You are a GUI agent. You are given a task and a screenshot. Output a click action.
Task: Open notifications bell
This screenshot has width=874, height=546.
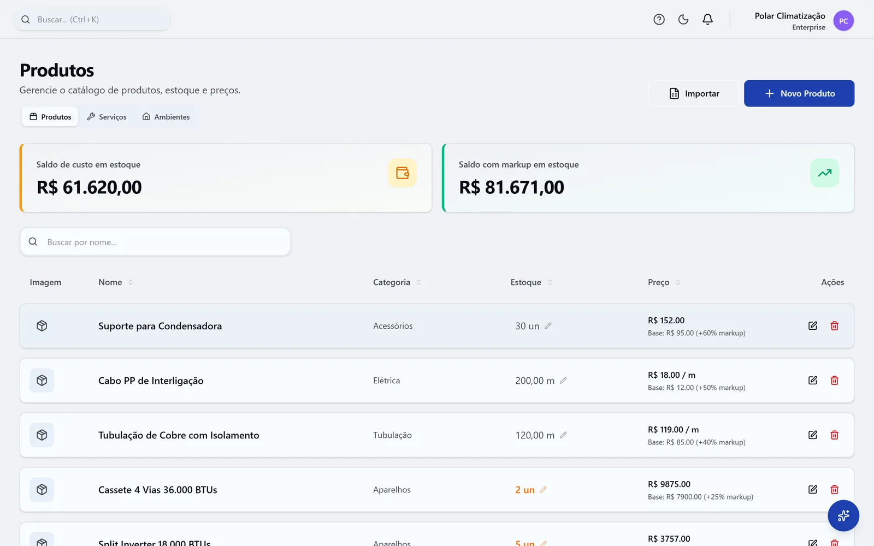[x=707, y=20]
